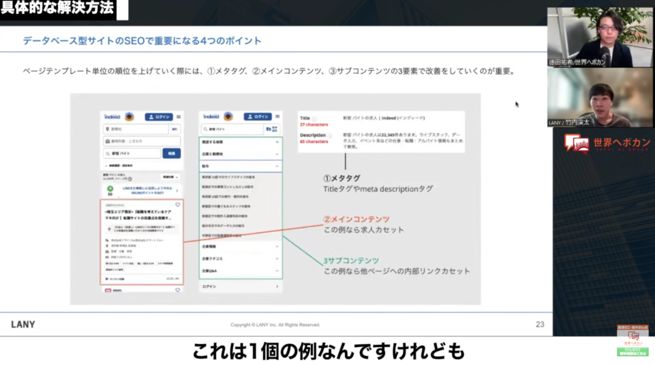
Task: Click the sunflower icon in the right phone header
Action: point(228,116)
